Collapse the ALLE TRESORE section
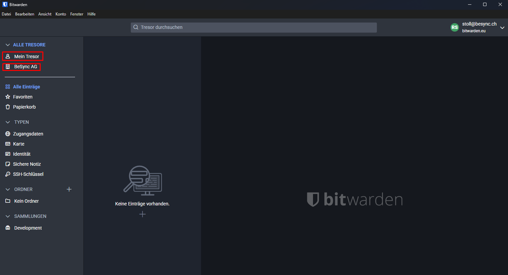 click(x=8, y=45)
